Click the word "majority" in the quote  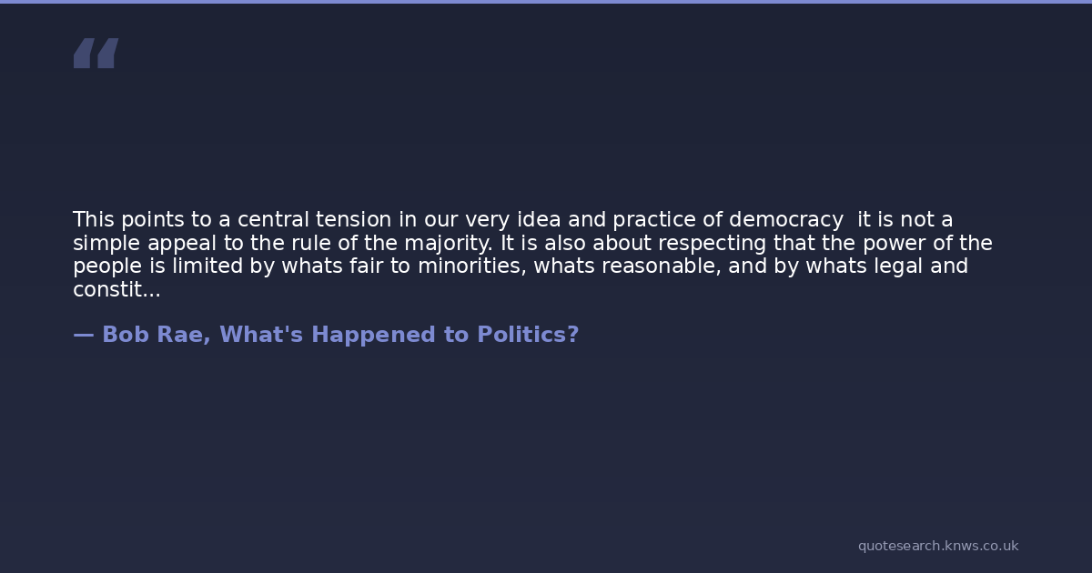pos(445,244)
